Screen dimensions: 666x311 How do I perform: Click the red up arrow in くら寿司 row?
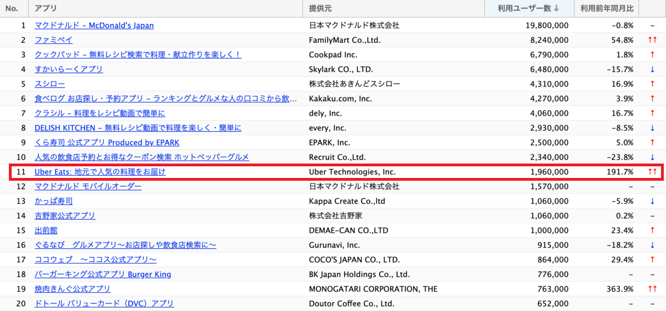point(652,142)
